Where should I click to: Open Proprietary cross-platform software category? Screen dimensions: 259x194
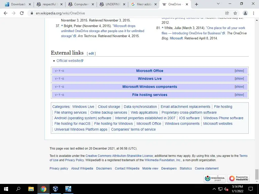point(189,112)
